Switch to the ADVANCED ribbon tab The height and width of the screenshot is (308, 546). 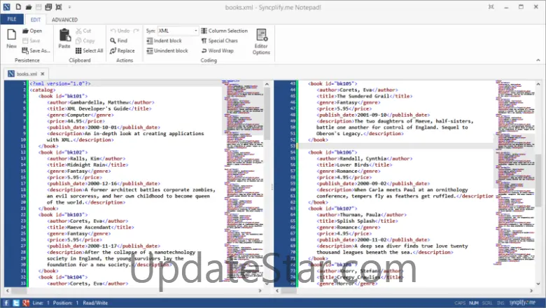click(x=65, y=20)
